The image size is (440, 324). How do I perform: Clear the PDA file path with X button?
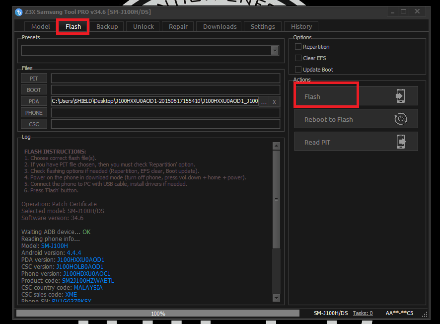[x=274, y=102]
